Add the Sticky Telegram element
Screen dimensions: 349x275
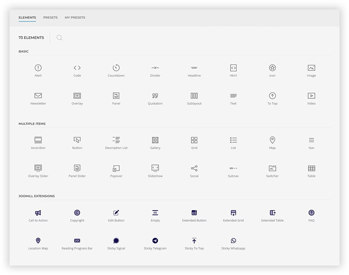click(x=155, y=244)
